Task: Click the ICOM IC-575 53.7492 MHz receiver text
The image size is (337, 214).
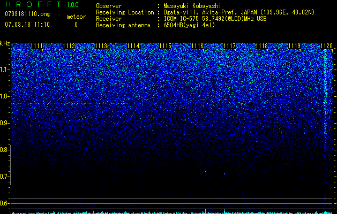Action: point(215,19)
